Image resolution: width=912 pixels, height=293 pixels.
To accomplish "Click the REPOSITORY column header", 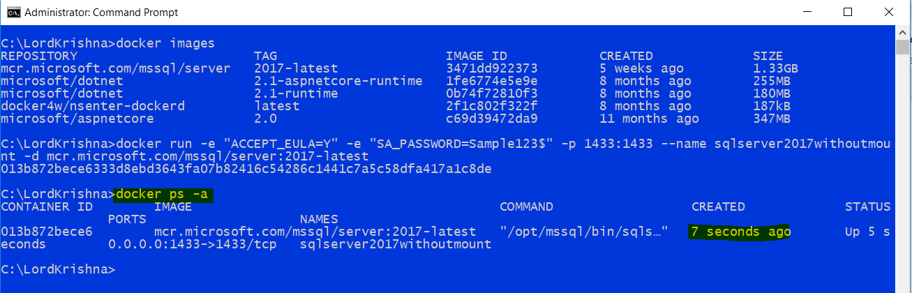I will (x=39, y=56).
